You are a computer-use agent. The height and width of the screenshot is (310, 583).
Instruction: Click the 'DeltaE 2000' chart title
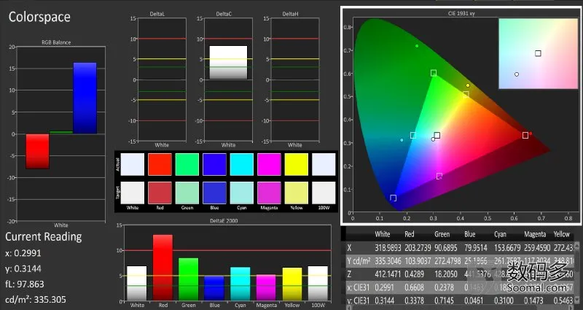tap(224, 221)
